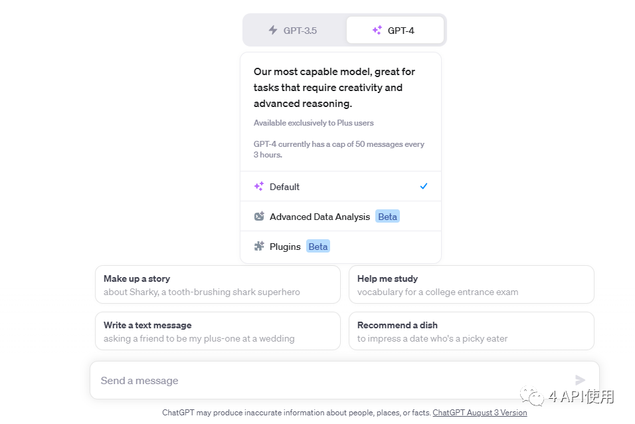635x424 pixels.
Task: Choose the 'Make up a story' prompt
Action: [x=217, y=284]
